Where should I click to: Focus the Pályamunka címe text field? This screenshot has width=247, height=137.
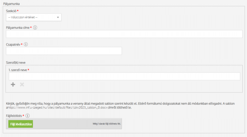[x=124, y=34]
